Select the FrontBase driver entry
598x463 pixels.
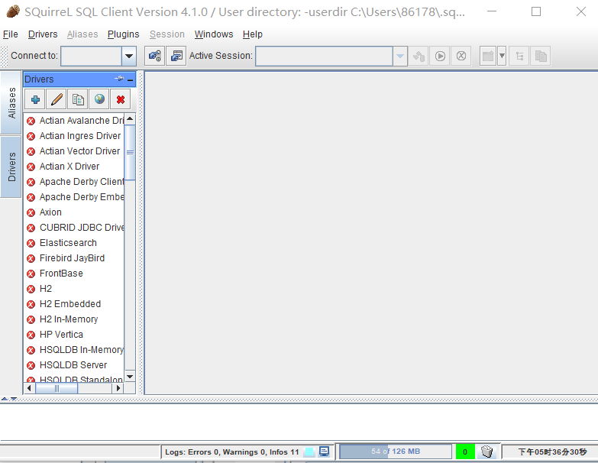(x=75, y=273)
